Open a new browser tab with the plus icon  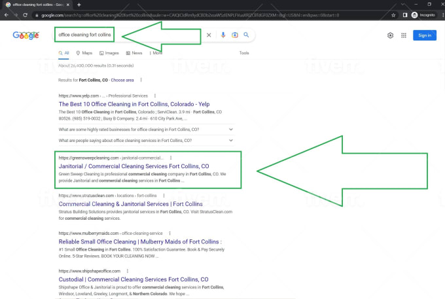pos(79,5)
